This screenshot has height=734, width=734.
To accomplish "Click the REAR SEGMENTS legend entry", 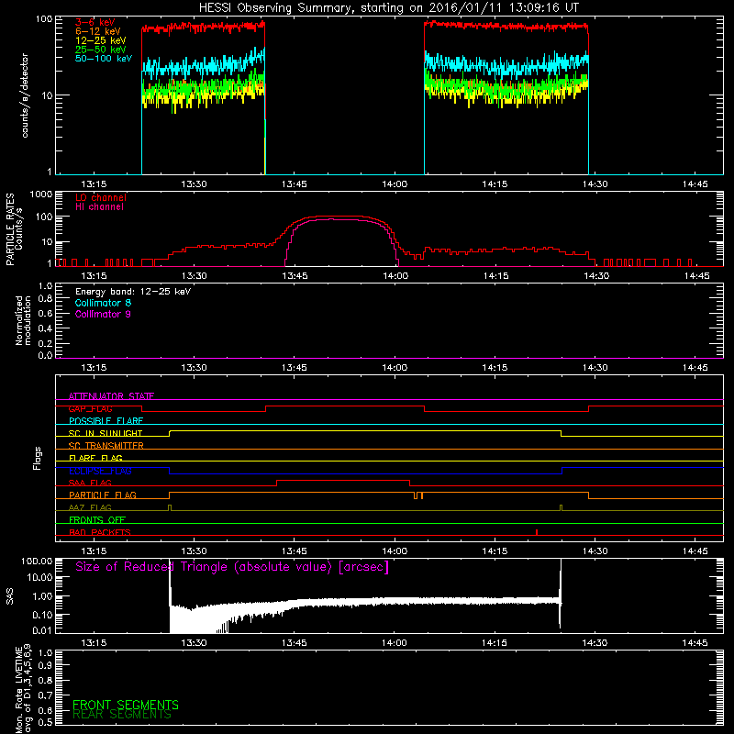I will [122, 715].
